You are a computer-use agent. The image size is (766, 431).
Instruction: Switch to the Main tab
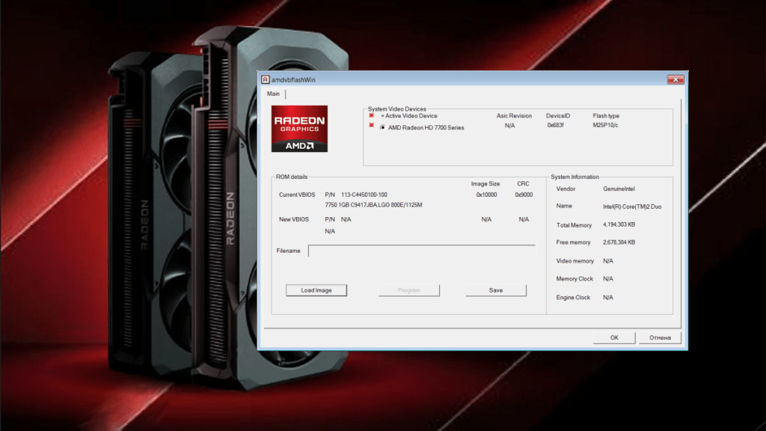pyautogui.click(x=274, y=94)
